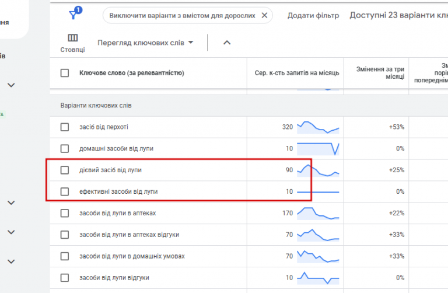Open the Стовпці columns icon
The width and height of the screenshot is (448, 293).
tap(73, 39)
